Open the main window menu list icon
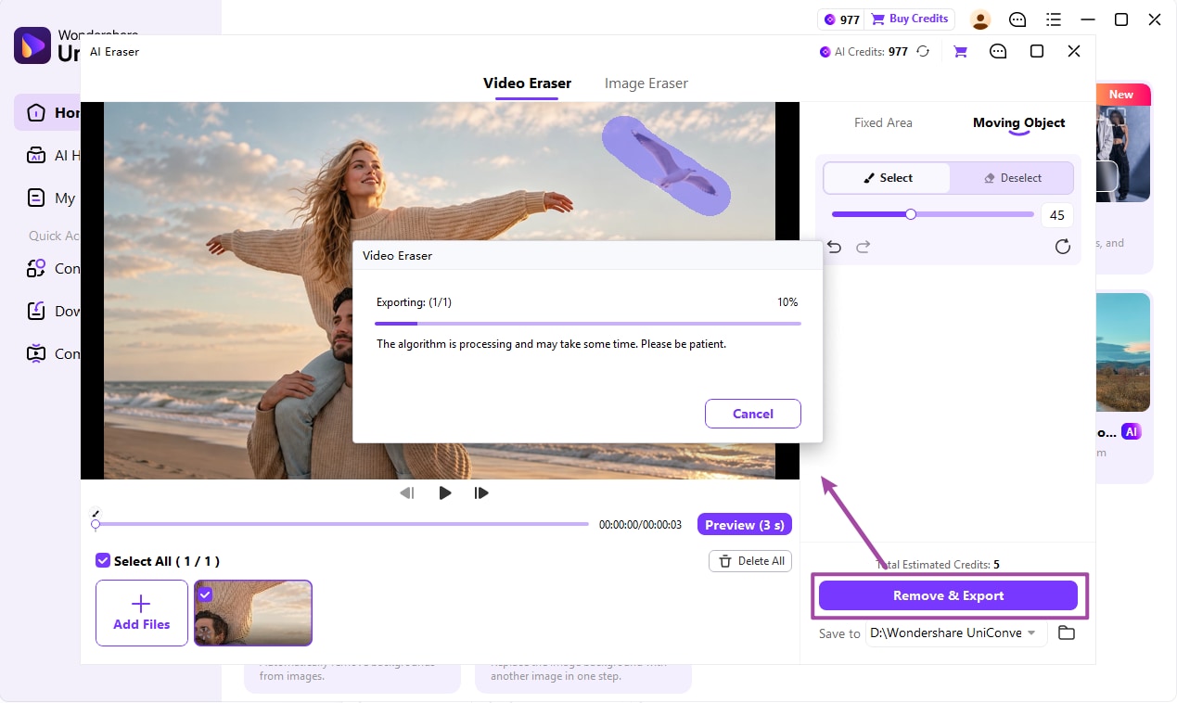The image size is (1177, 703). pos(1054,19)
